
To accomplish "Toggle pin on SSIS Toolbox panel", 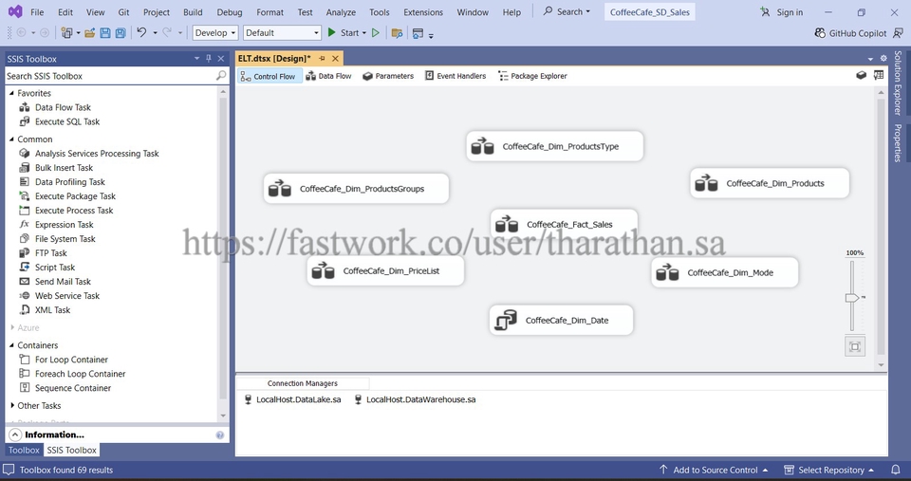I will 209,59.
